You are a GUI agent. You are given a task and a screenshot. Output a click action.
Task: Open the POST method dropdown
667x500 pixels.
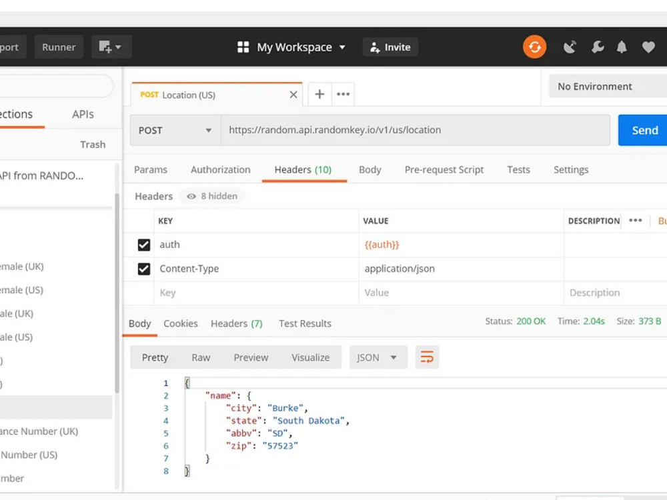coord(175,131)
